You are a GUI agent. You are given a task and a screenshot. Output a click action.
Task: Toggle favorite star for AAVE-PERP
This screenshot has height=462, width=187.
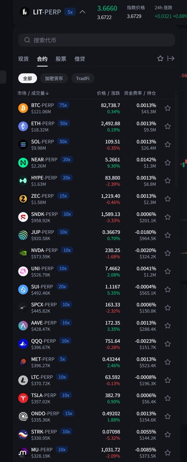tap(168, 326)
